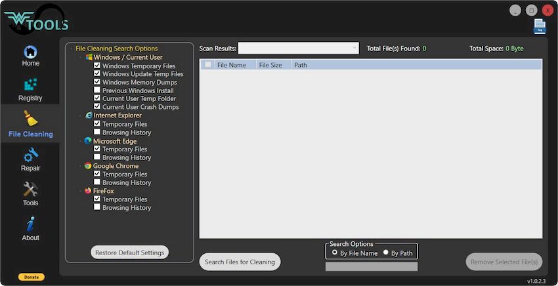Open the log file icon
This screenshot has width=558, height=286.
pos(540,26)
